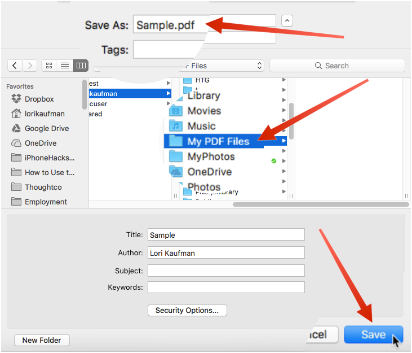Click the Author text field

pyautogui.click(x=226, y=253)
